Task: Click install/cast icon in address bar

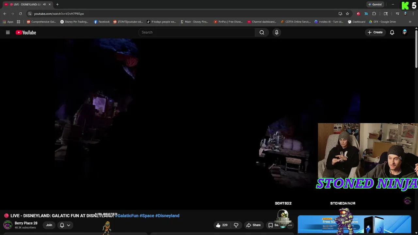Action: [x=340, y=14]
